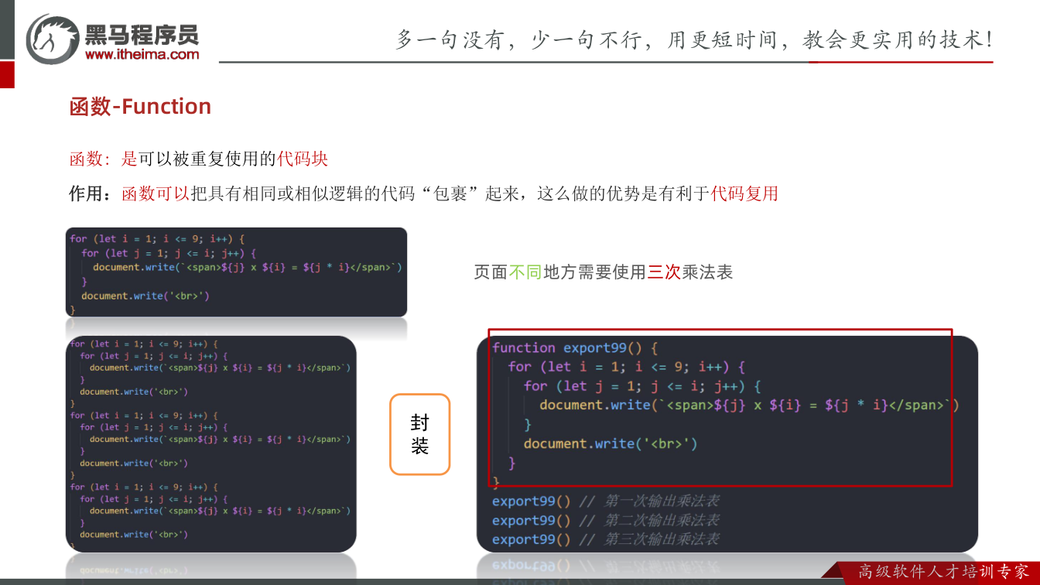Click the 黑马程序员 brand name text

(x=142, y=34)
